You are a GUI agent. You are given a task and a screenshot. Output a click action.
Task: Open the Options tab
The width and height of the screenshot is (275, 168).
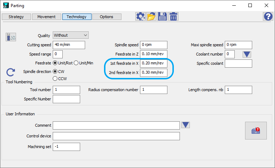pos(107,17)
